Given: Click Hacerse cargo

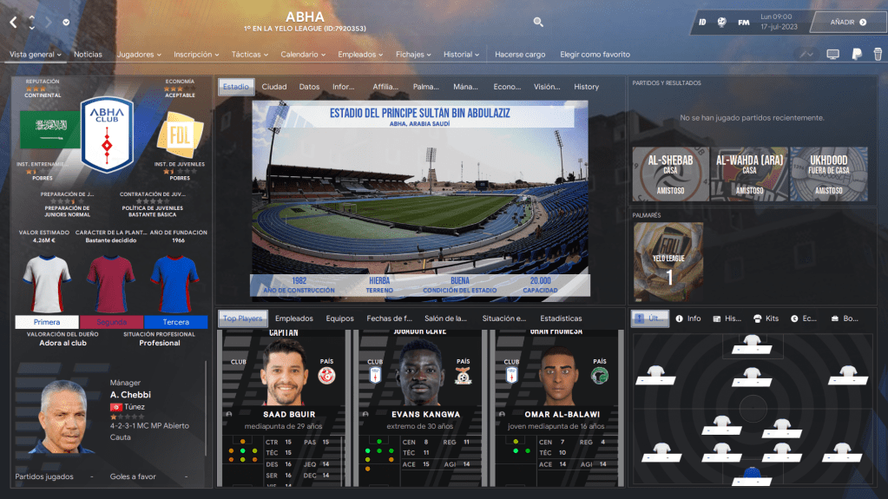Looking at the screenshot, I should click(520, 55).
